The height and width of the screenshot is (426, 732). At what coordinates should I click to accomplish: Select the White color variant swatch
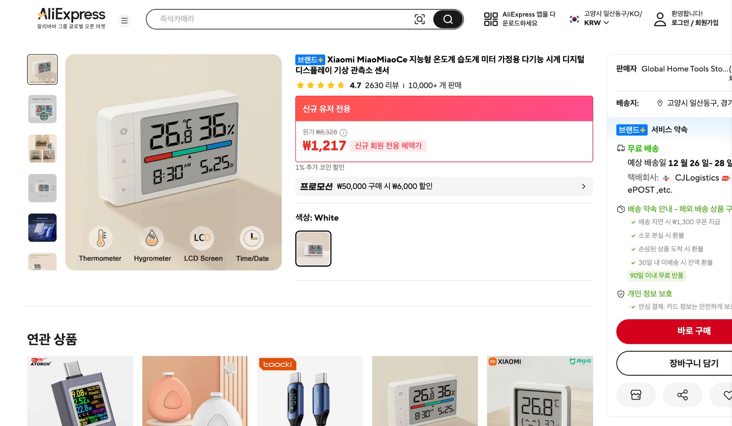point(313,249)
